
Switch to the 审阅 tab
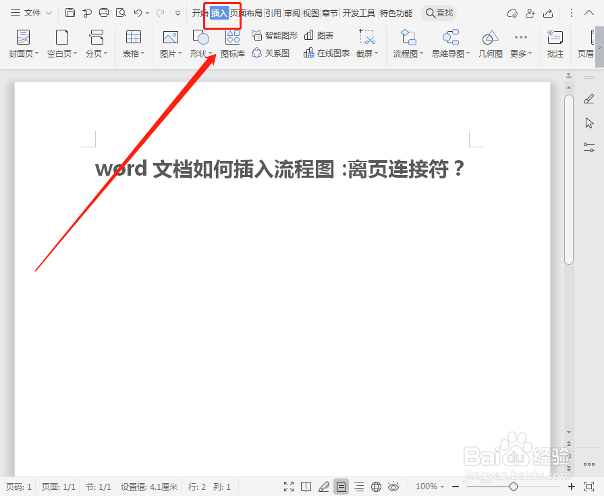click(x=292, y=13)
